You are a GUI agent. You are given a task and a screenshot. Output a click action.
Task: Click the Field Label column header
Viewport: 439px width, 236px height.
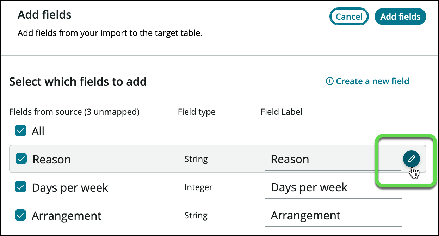tap(281, 112)
